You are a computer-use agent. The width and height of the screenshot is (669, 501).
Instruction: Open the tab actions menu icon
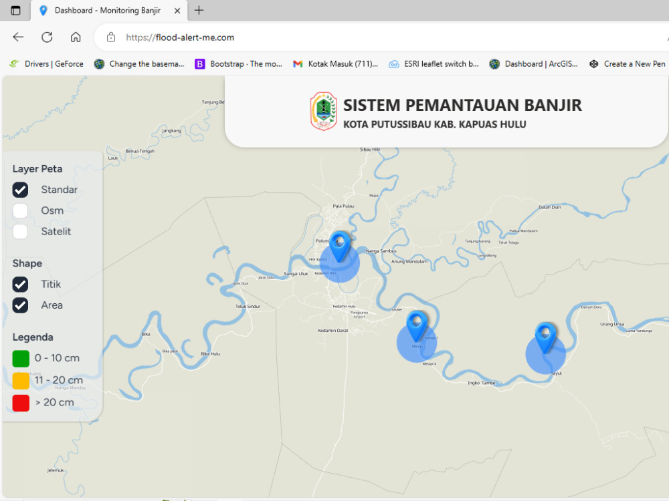(15, 10)
